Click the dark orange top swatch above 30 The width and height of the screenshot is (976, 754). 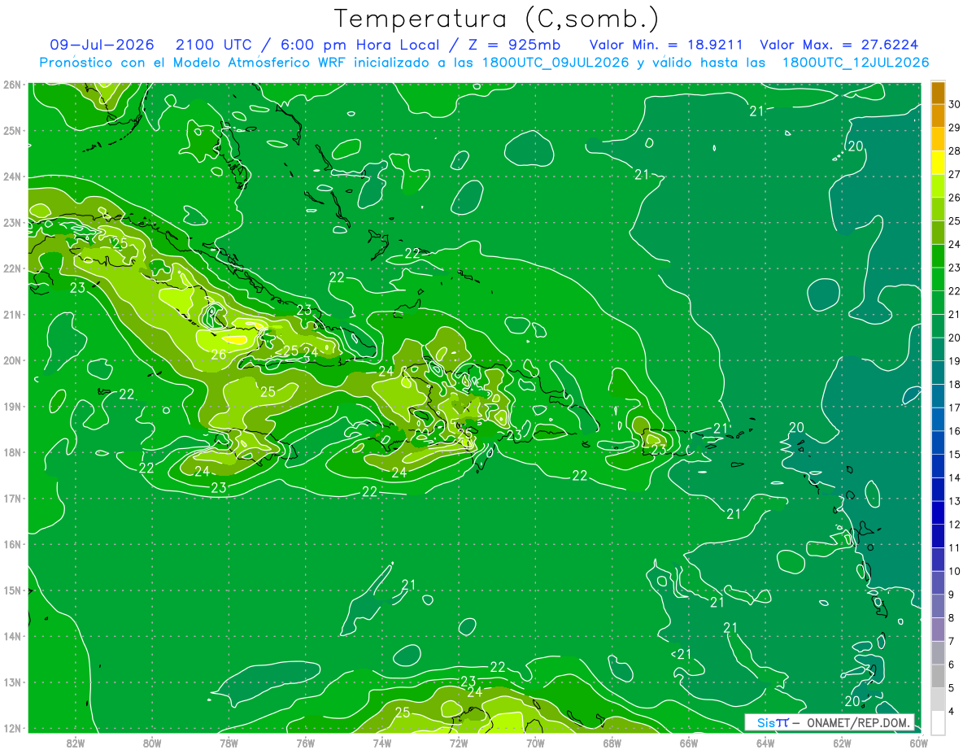point(938,93)
